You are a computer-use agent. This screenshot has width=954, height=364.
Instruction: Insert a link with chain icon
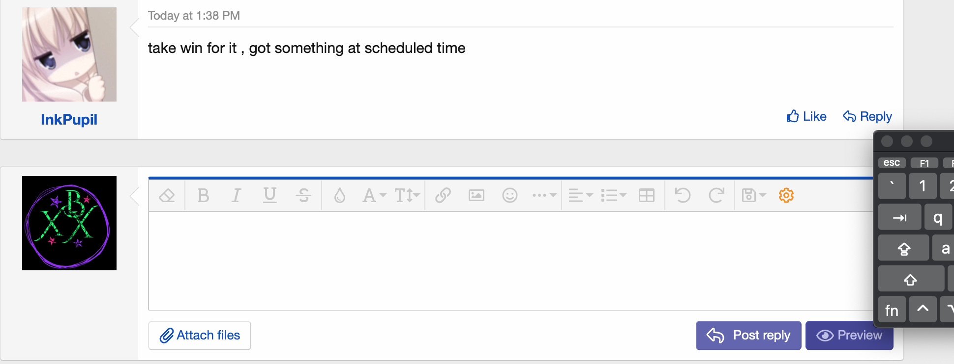pos(443,196)
